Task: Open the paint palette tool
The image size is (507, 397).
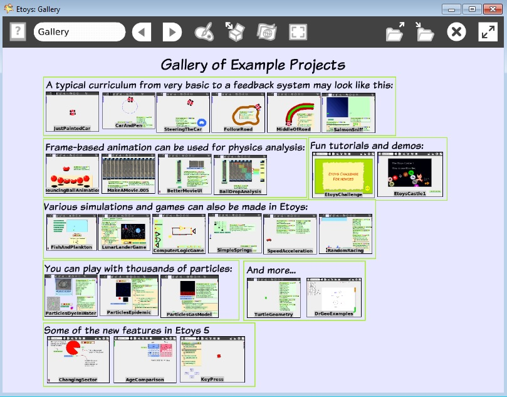Action: [x=204, y=32]
